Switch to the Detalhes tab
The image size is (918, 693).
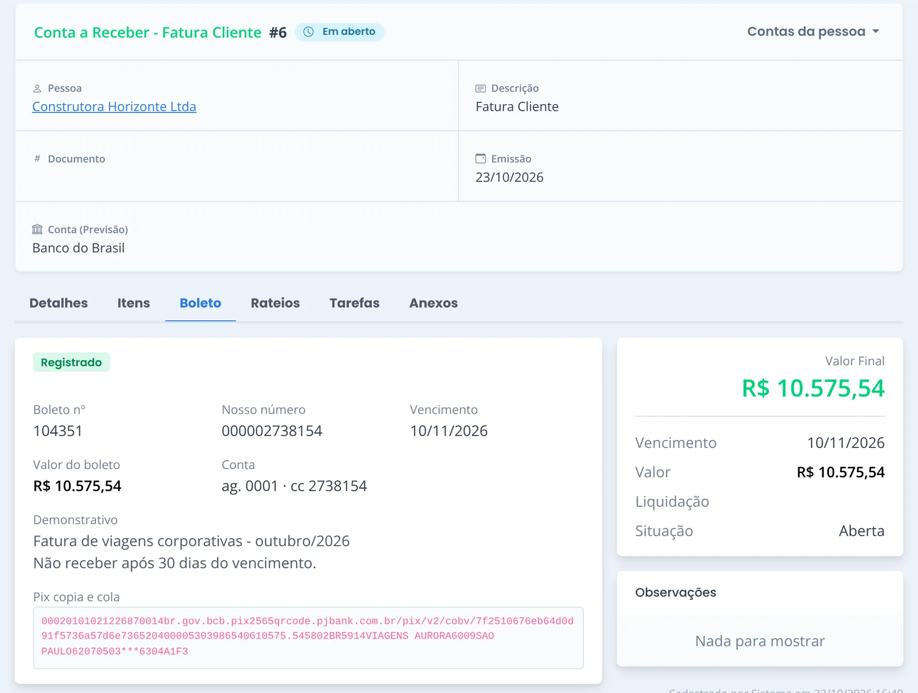(x=59, y=303)
